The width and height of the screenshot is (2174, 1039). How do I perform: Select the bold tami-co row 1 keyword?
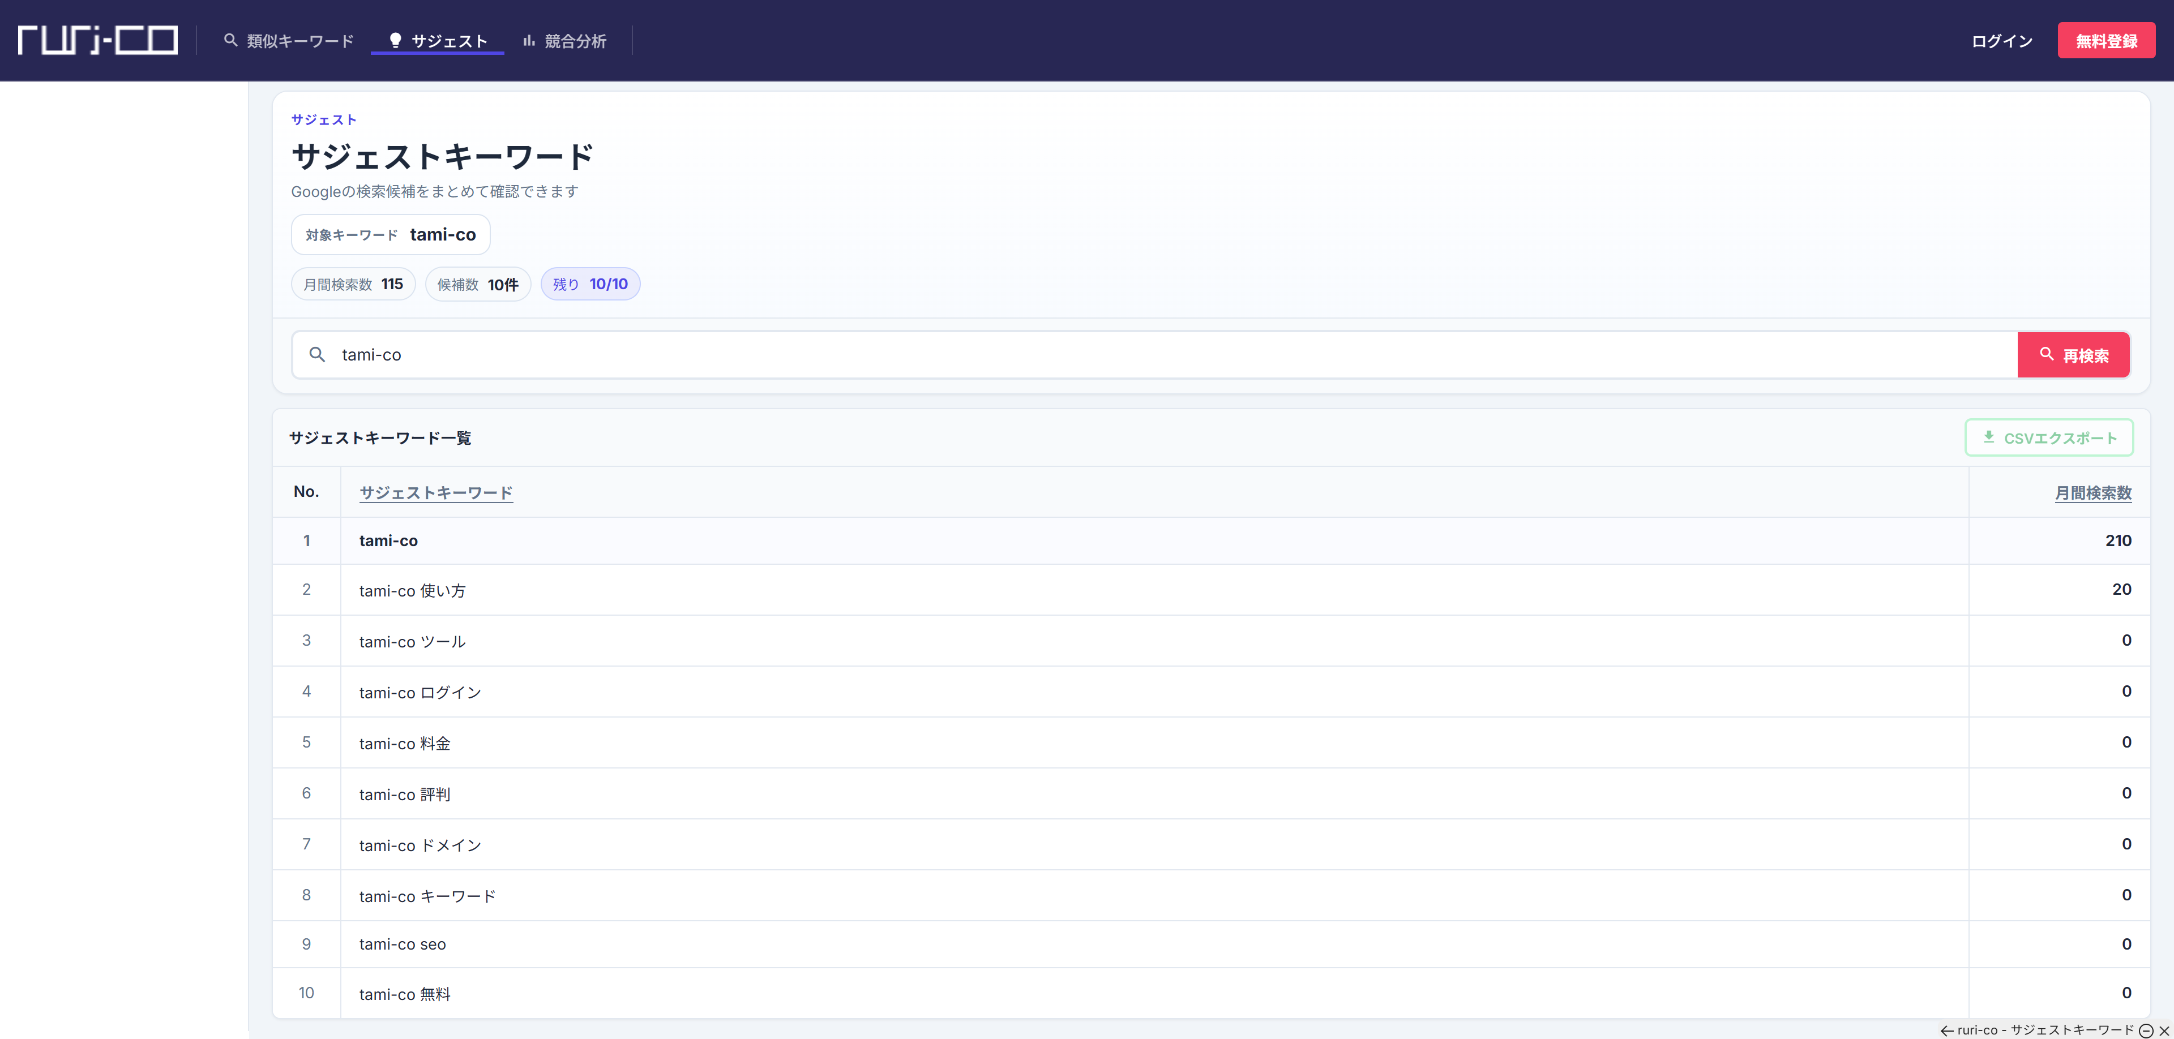[388, 540]
